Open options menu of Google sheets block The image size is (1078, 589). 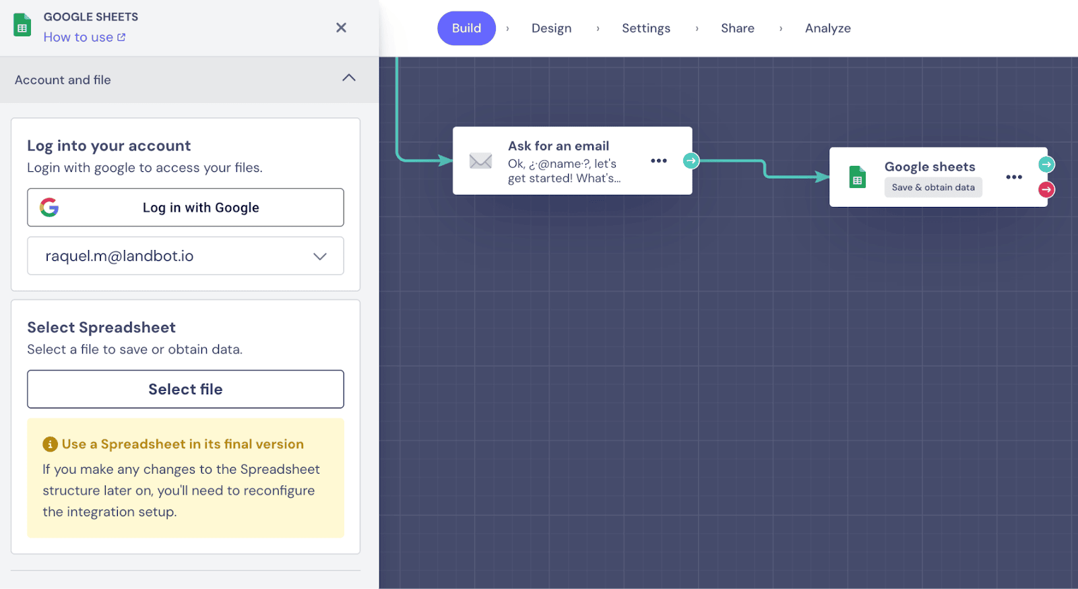click(1014, 177)
